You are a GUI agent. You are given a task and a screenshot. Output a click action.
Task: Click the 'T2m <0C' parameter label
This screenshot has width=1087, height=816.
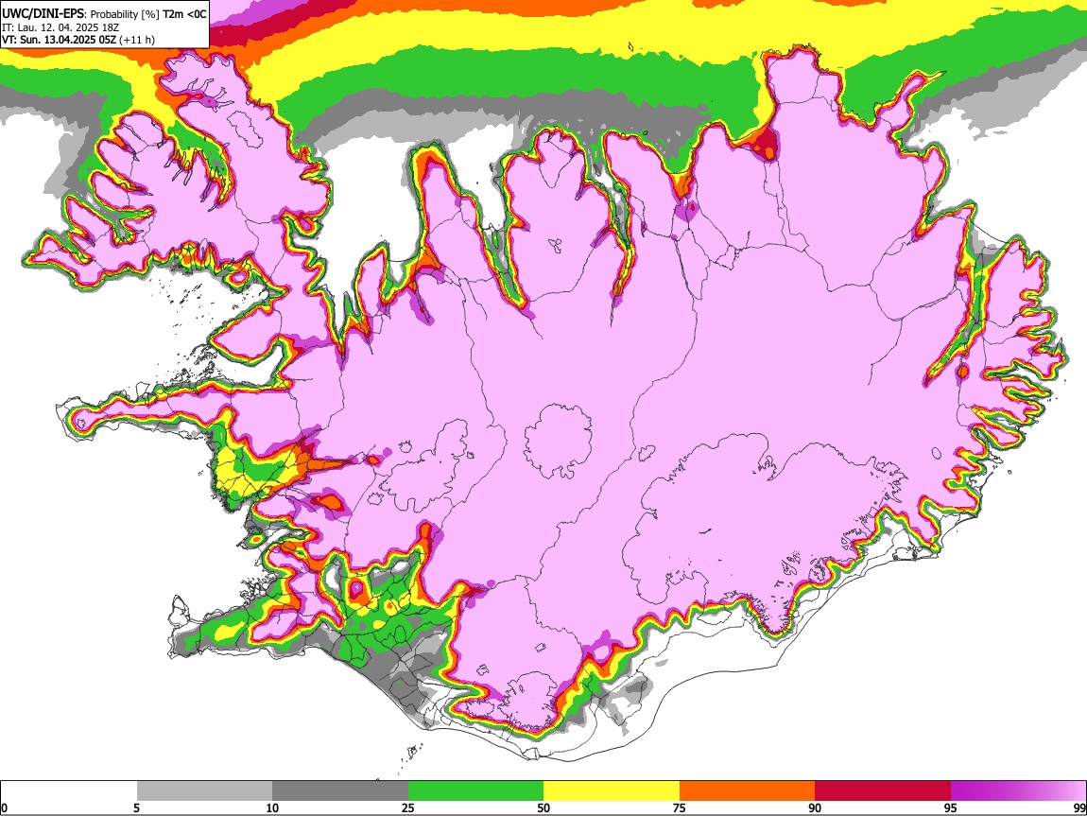(184, 14)
